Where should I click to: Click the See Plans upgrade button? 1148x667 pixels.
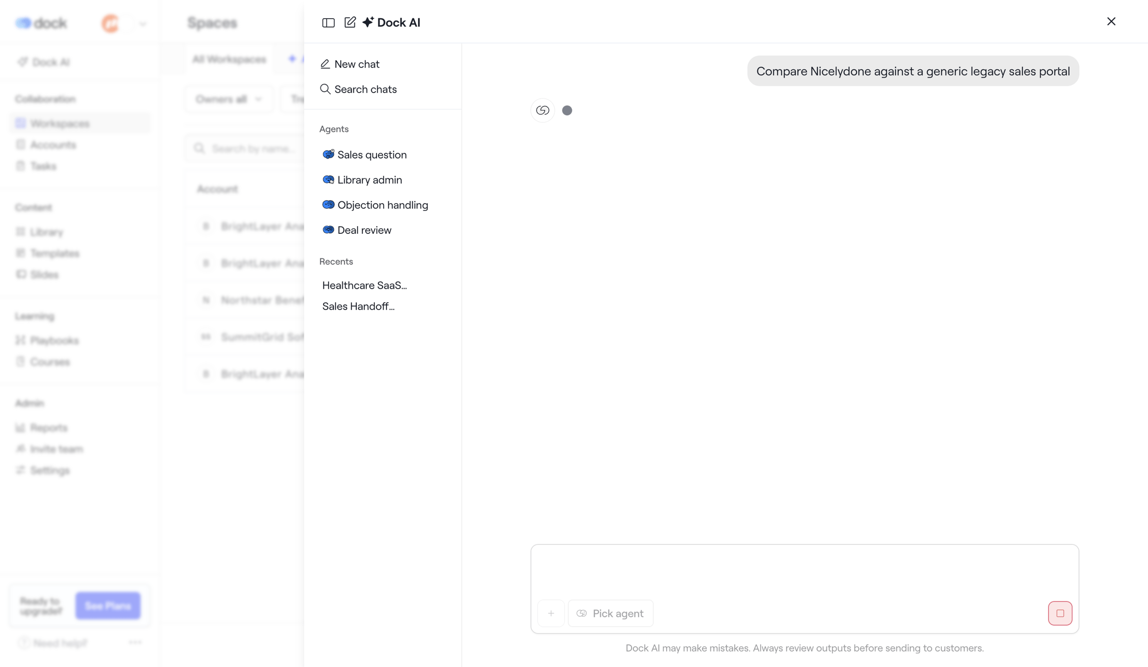(x=108, y=606)
